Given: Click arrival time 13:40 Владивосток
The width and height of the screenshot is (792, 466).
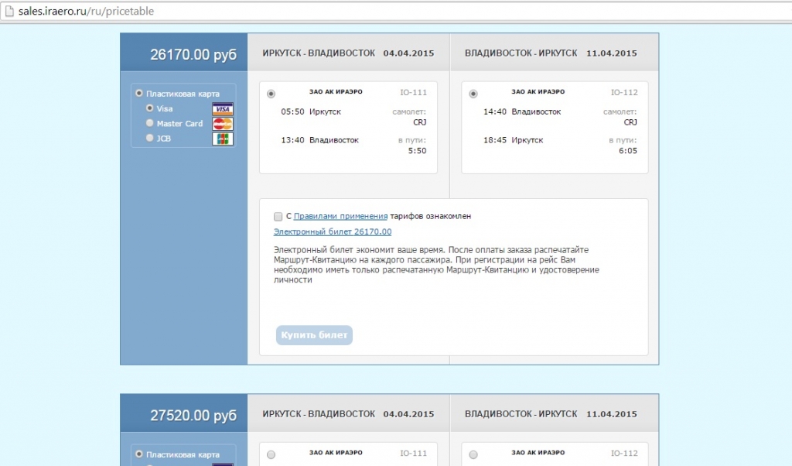Looking at the screenshot, I should click(319, 140).
